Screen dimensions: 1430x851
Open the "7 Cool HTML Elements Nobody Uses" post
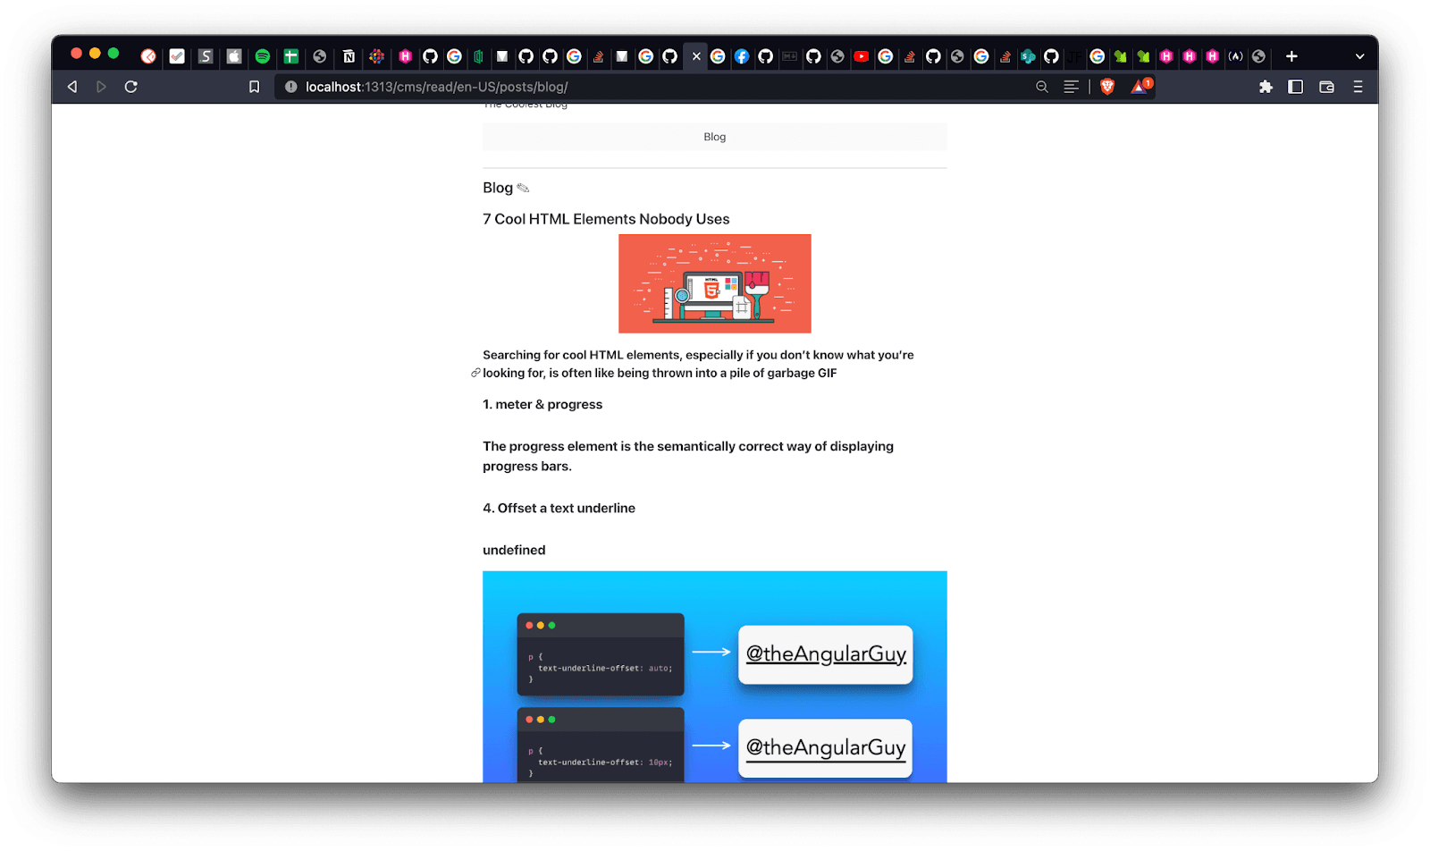click(x=606, y=219)
